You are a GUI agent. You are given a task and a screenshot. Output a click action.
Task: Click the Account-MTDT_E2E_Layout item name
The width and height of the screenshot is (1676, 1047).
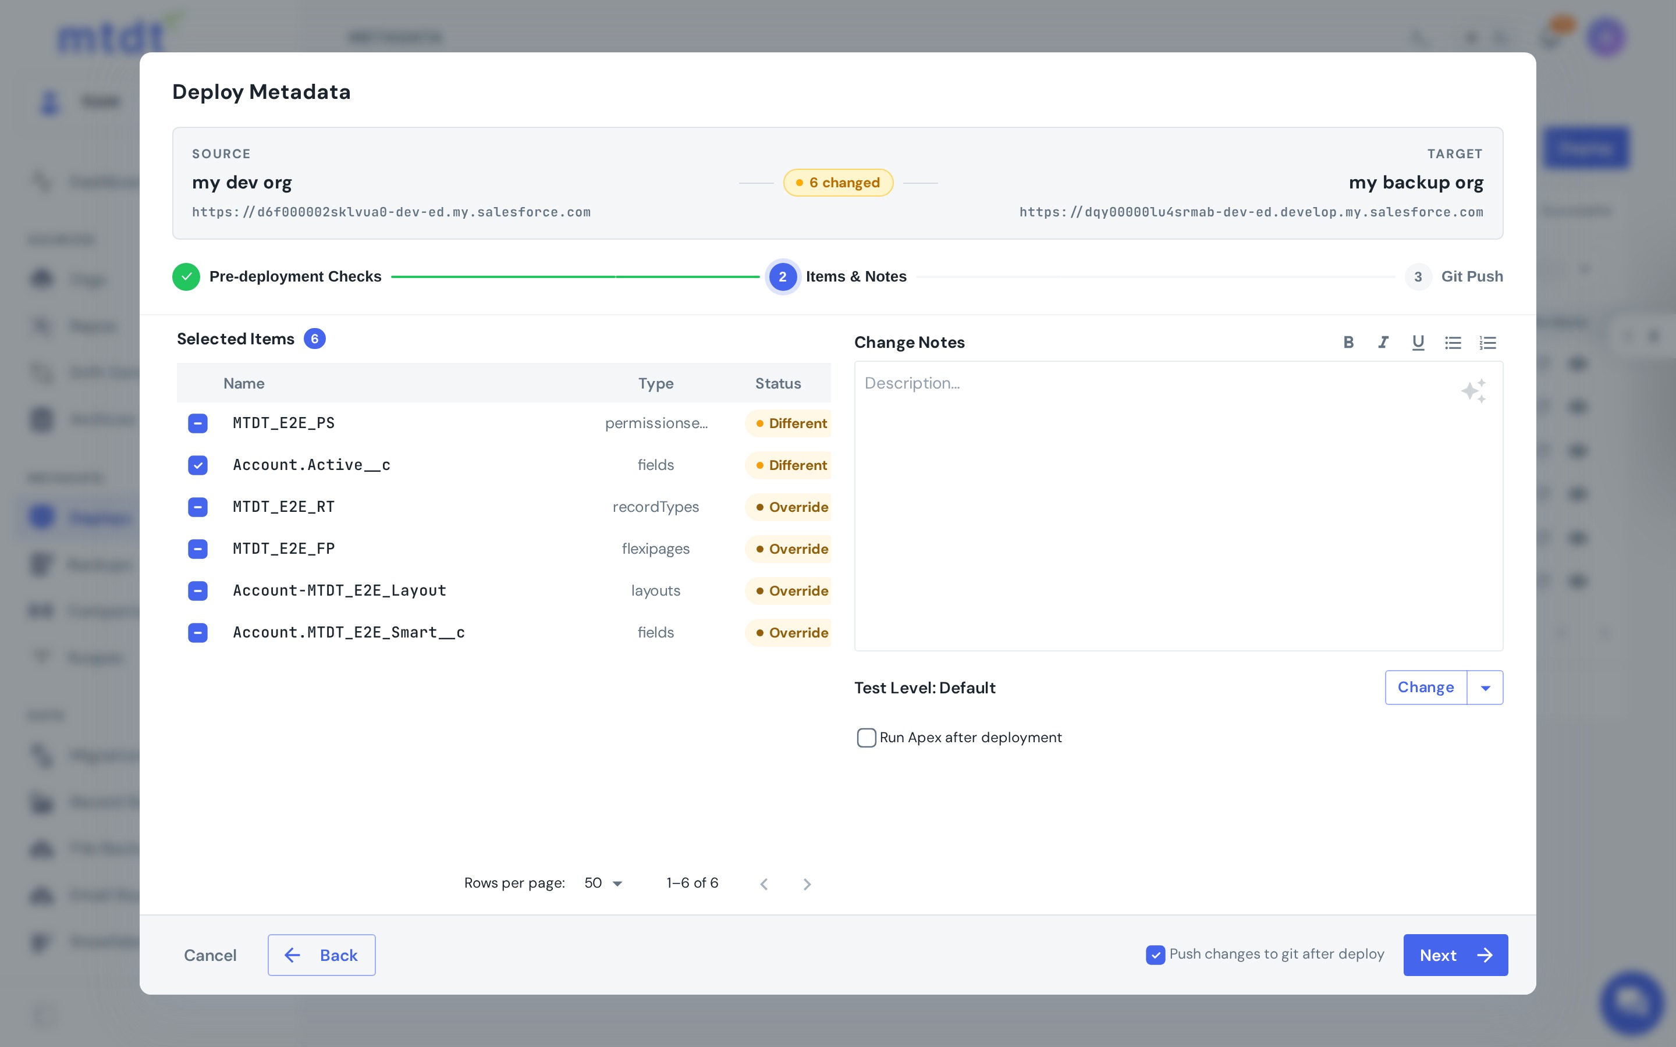(339, 590)
